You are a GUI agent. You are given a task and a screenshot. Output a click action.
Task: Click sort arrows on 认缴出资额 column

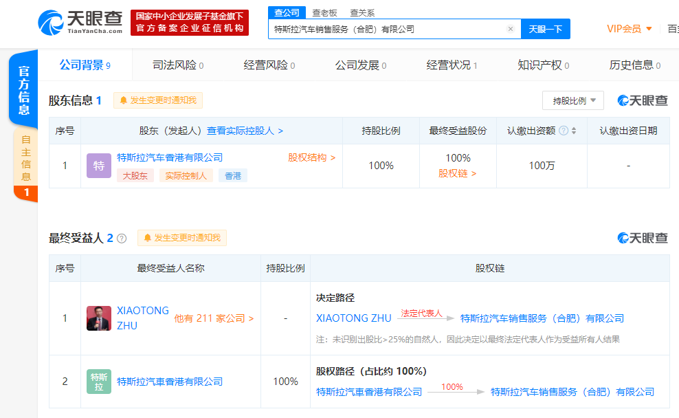tap(575, 130)
